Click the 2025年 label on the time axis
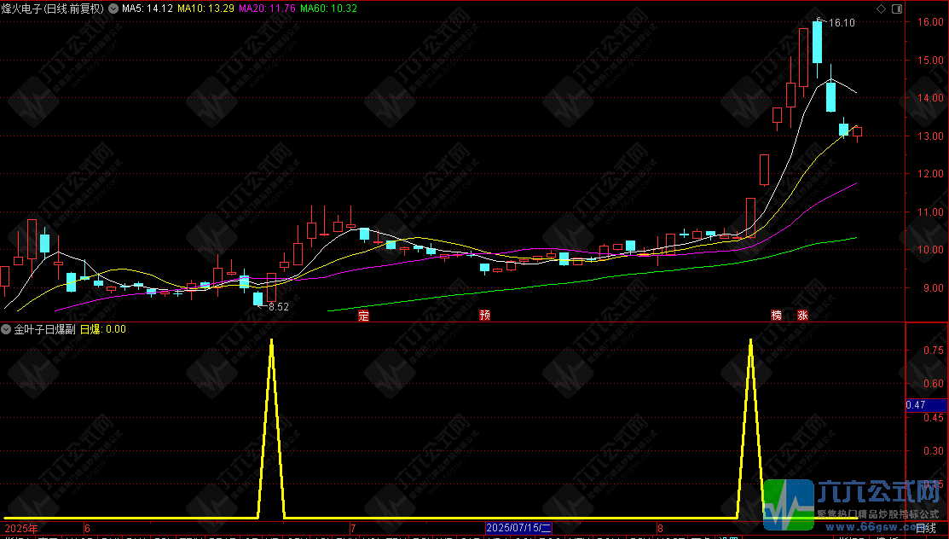Screen dimensions: 949x539 [20, 529]
